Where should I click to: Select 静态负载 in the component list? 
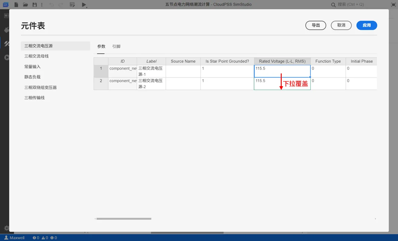coord(55,77)
